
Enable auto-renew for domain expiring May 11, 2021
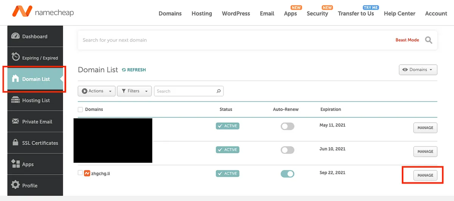(287, 126)
